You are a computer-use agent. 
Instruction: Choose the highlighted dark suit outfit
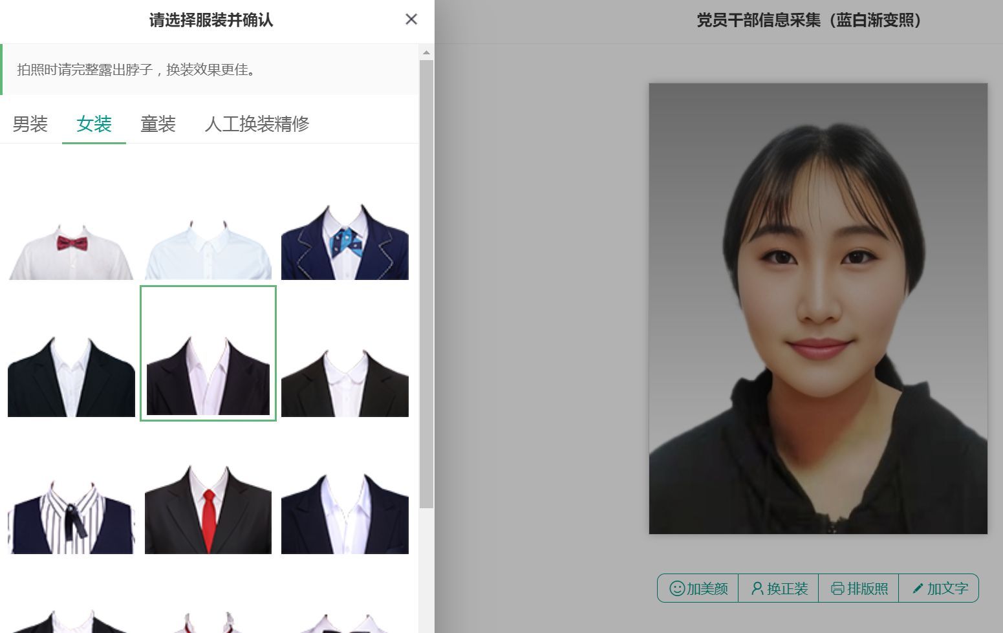coord(208,353)
